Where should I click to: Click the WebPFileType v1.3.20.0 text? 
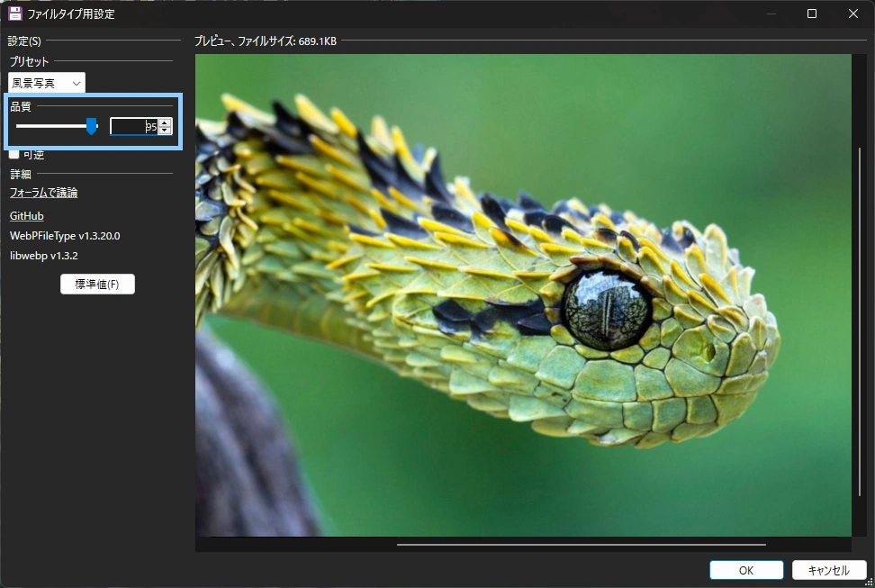pos(65,236)
